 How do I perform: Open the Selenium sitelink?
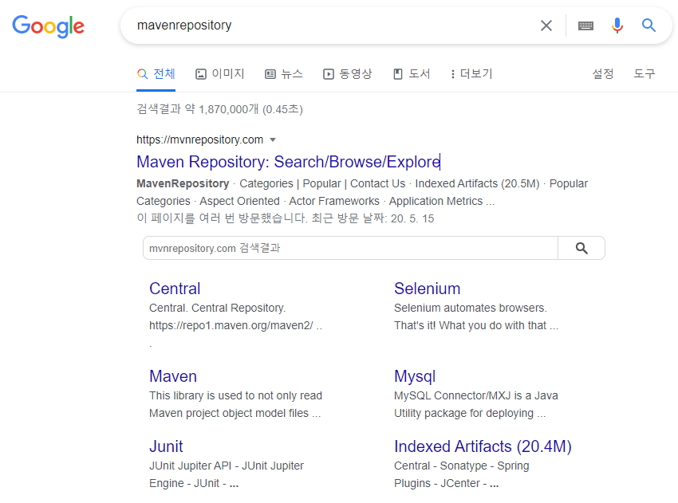coord(428,289)
